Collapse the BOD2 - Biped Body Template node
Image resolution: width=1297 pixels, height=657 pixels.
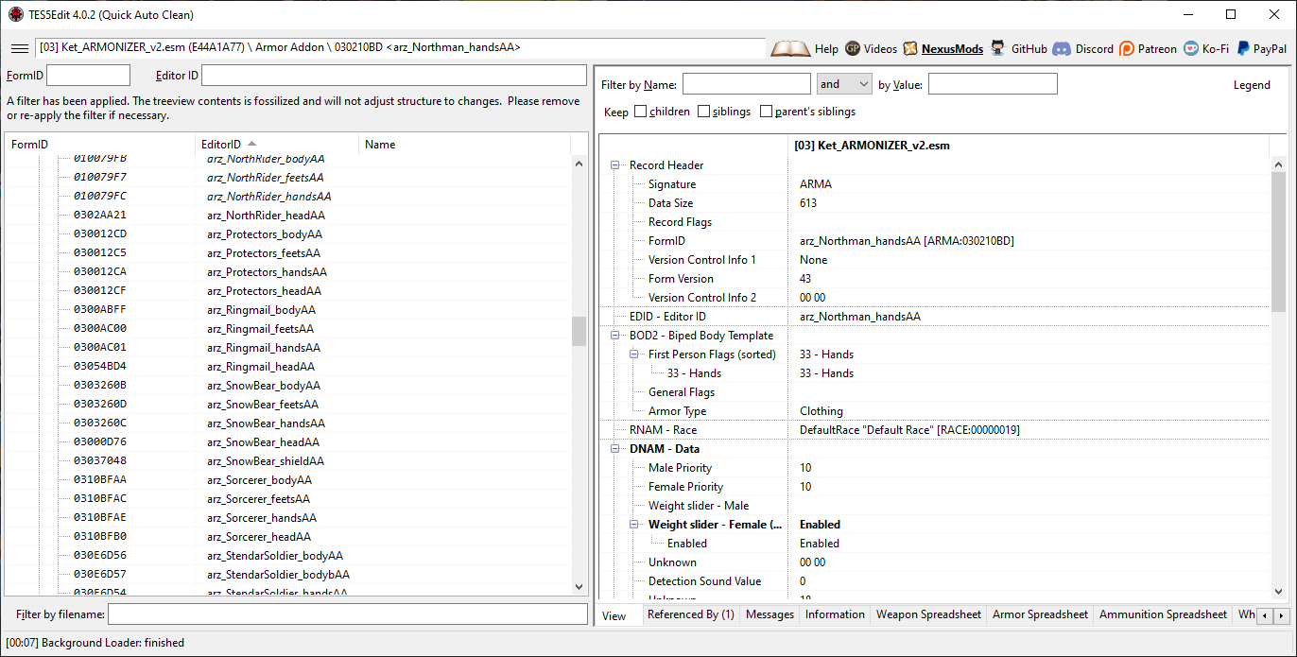pos(615,336)
